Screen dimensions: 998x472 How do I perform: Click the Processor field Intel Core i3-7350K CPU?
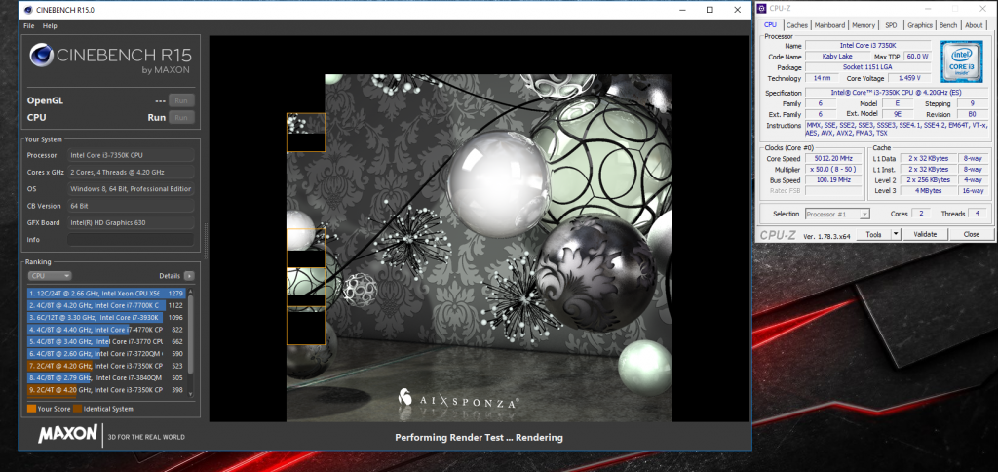pyautogui.click(x=131, y=155)
